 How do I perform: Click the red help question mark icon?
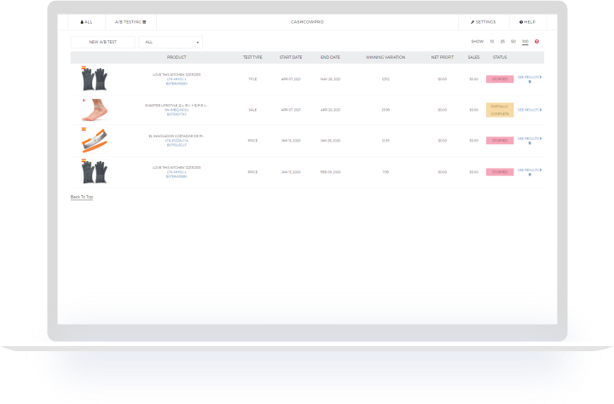[537, 42]
